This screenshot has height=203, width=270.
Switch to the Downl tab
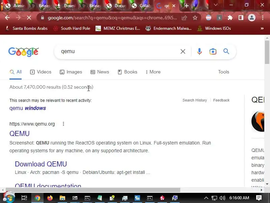pos(67,6)
